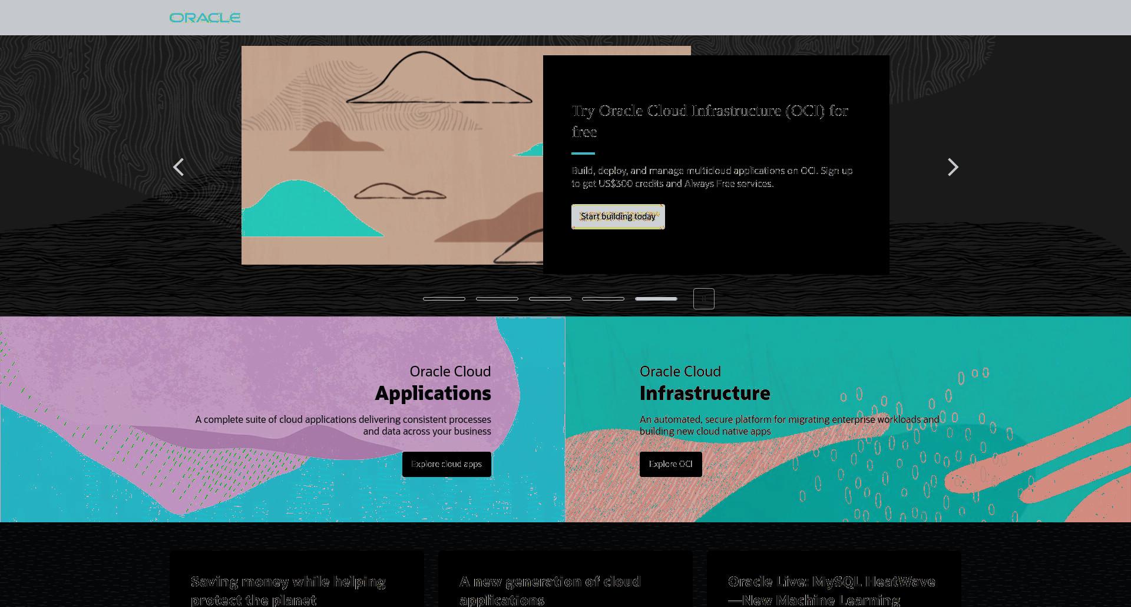The image size is (1131, 607).
Task: Click the Oracle Cloud Infrastructure panel heading
Action: 705,383
